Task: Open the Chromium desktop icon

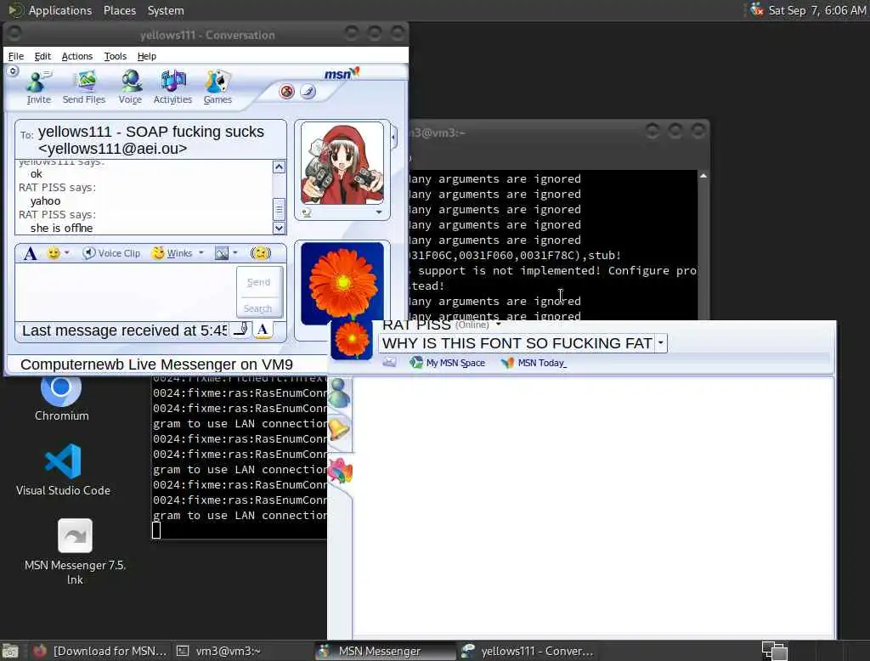Action: click(x=61, y=398)
